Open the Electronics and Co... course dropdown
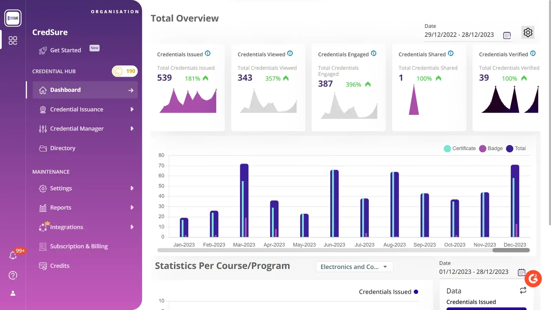Screen dimensions: 551x310 point(354,267)
